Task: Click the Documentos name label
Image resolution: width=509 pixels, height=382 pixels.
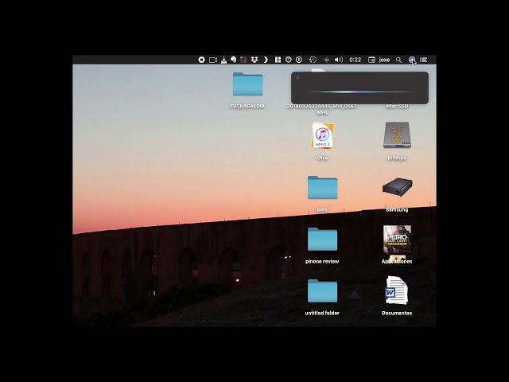Action: [x=397, y=313]
